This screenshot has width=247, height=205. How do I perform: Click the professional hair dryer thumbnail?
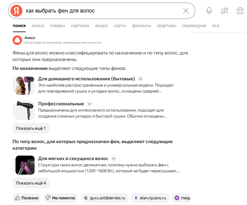pos(25,110)
